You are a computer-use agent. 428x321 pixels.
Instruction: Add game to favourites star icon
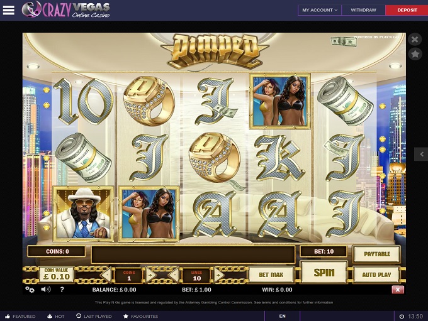click(x=415, y=54)
